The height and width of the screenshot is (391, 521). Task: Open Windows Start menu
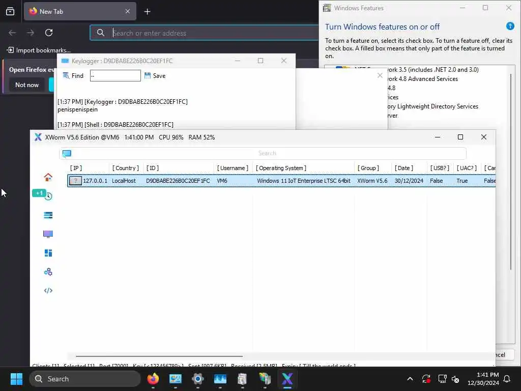[16, 379]
